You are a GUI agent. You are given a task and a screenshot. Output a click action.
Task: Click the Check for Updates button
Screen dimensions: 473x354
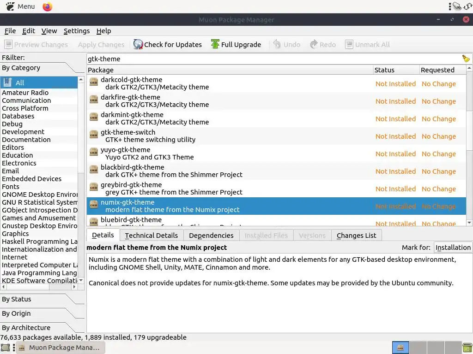pos(168,44)
